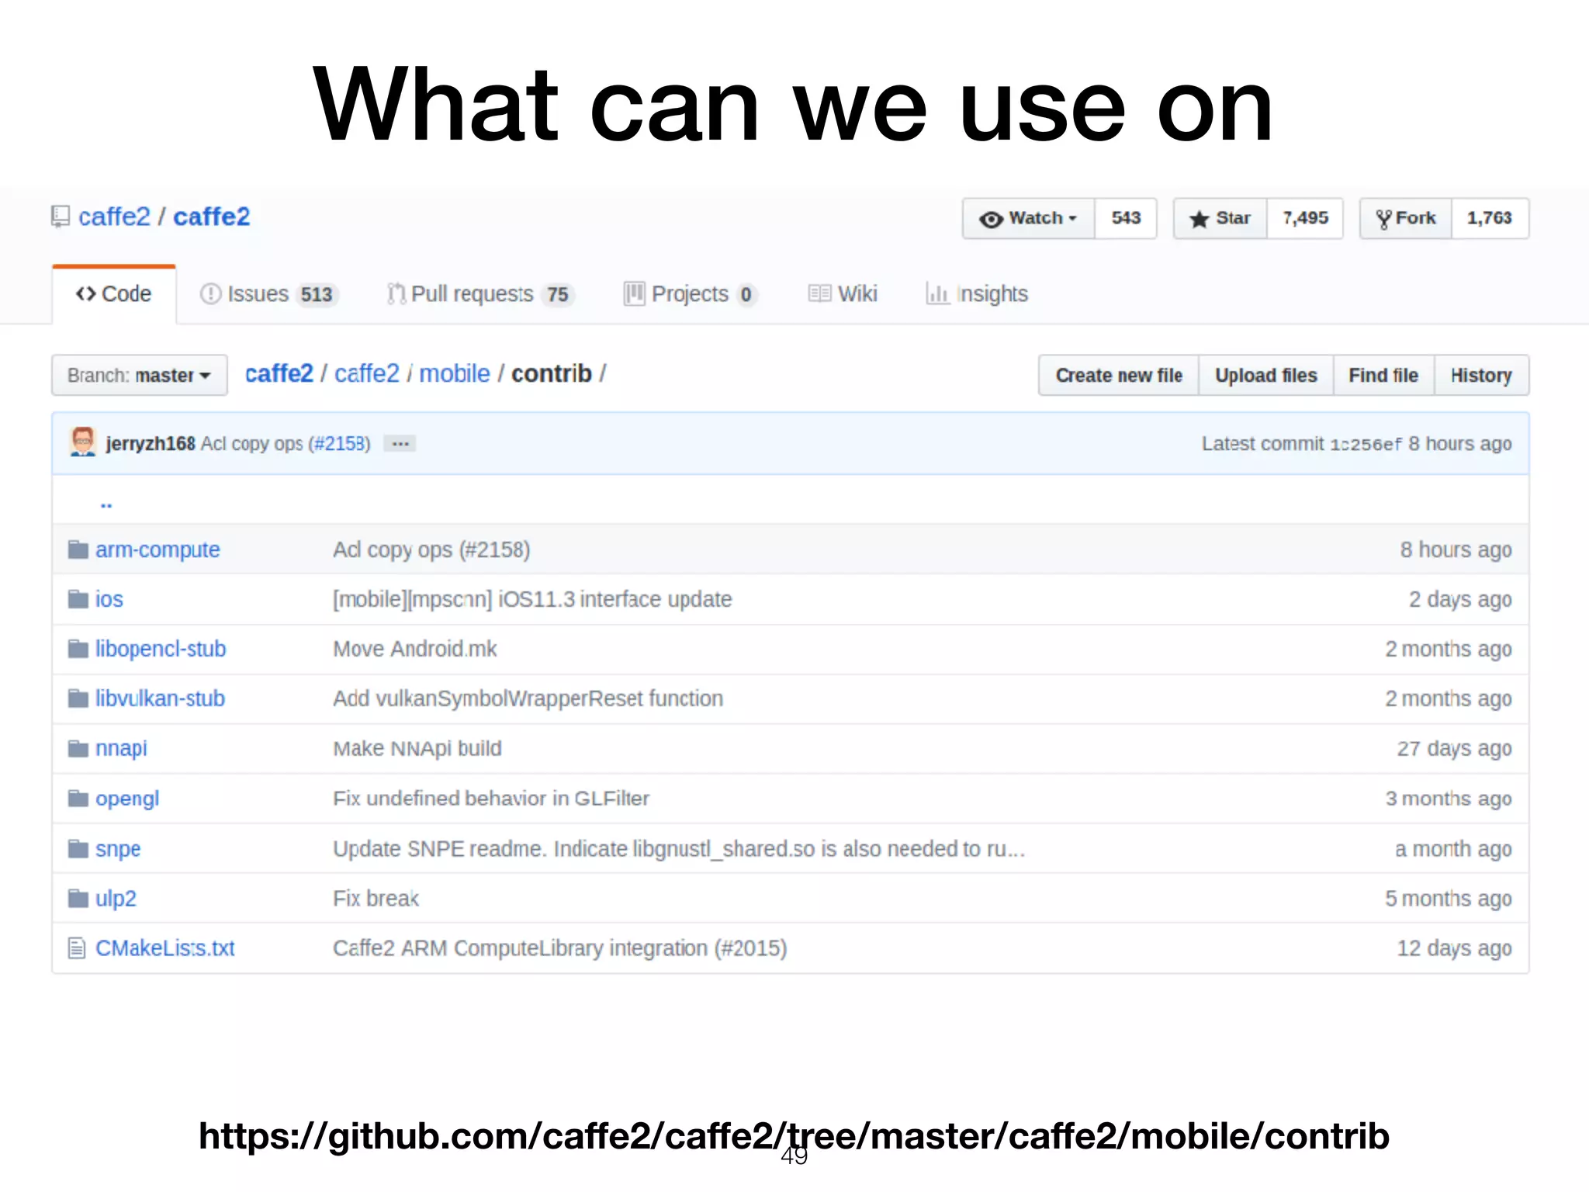Click second caffe2 breadcrumb link
Image resolution: width=1589 pixels, height=1192 pixels.
pos(367,373)
